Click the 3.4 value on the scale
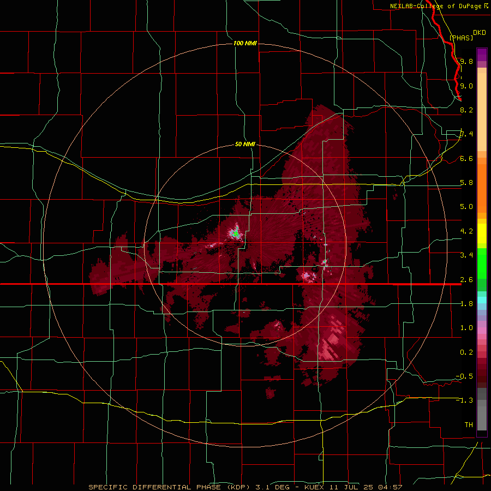 point(466,255)
